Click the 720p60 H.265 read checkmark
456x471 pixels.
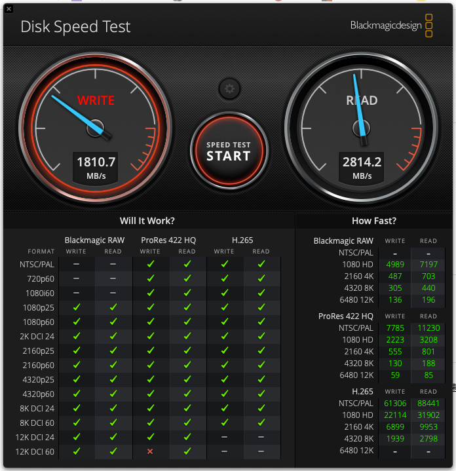click(x=261, y=278)
